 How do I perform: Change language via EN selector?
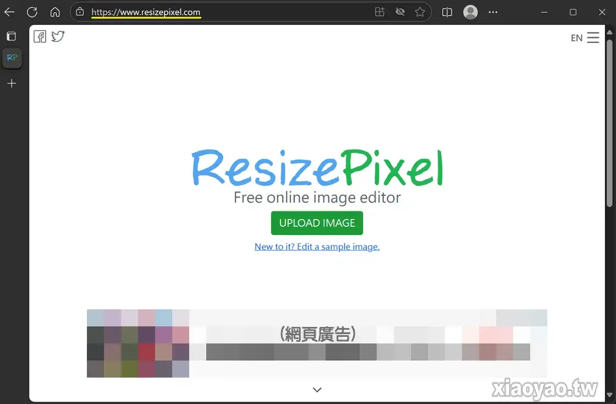[576, 38]
